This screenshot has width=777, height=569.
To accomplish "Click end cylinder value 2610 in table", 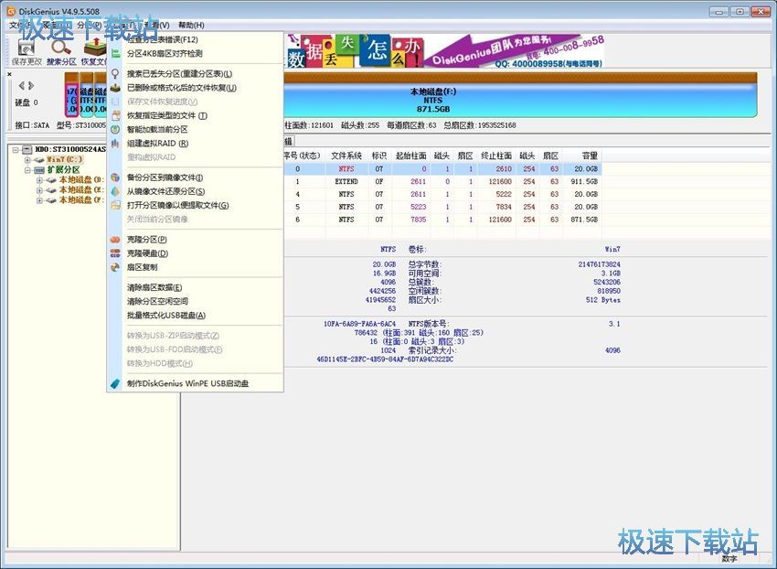I will pyautogui.click(x=504, y=169).
